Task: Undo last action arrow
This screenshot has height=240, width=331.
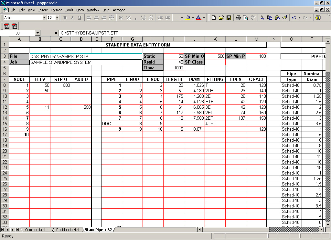Action: pos(294,18)
